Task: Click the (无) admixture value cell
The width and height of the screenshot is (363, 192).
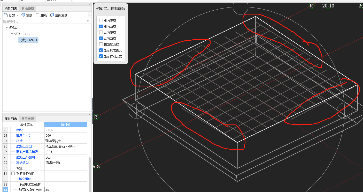Action: (x=66, y=157)
